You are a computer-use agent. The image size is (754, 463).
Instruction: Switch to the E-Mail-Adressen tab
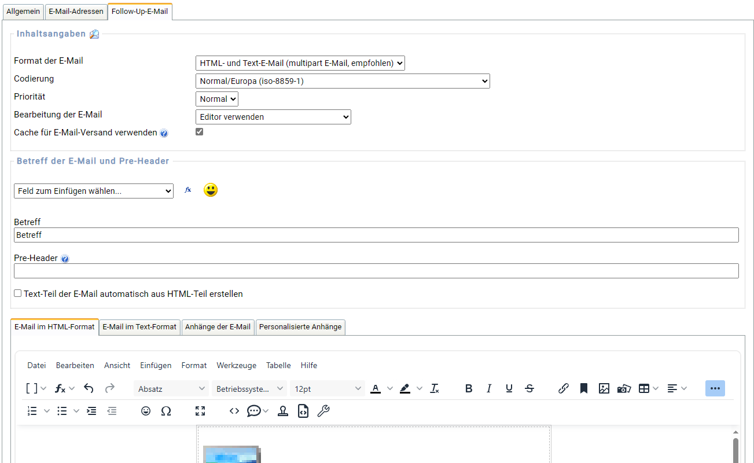tap(76, 12)
